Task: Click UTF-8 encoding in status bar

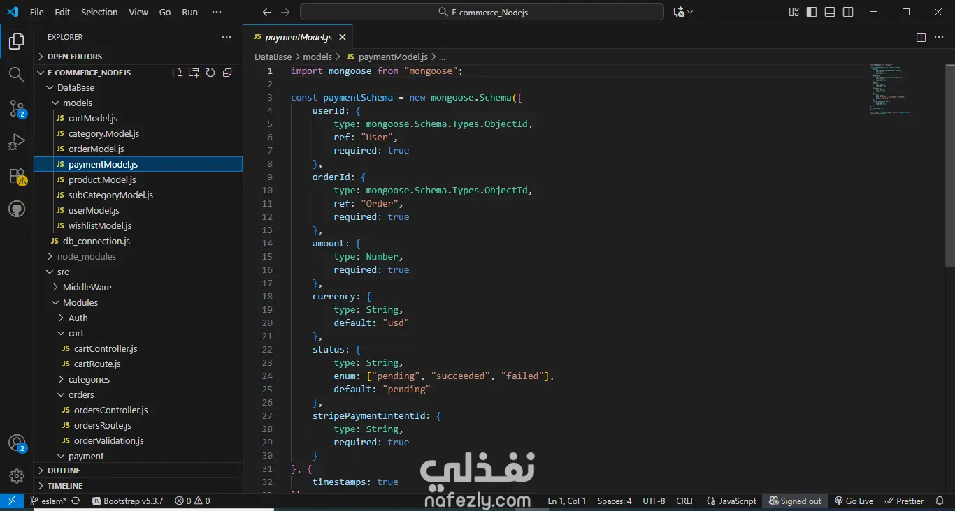Action: click(x=654, y=501)
